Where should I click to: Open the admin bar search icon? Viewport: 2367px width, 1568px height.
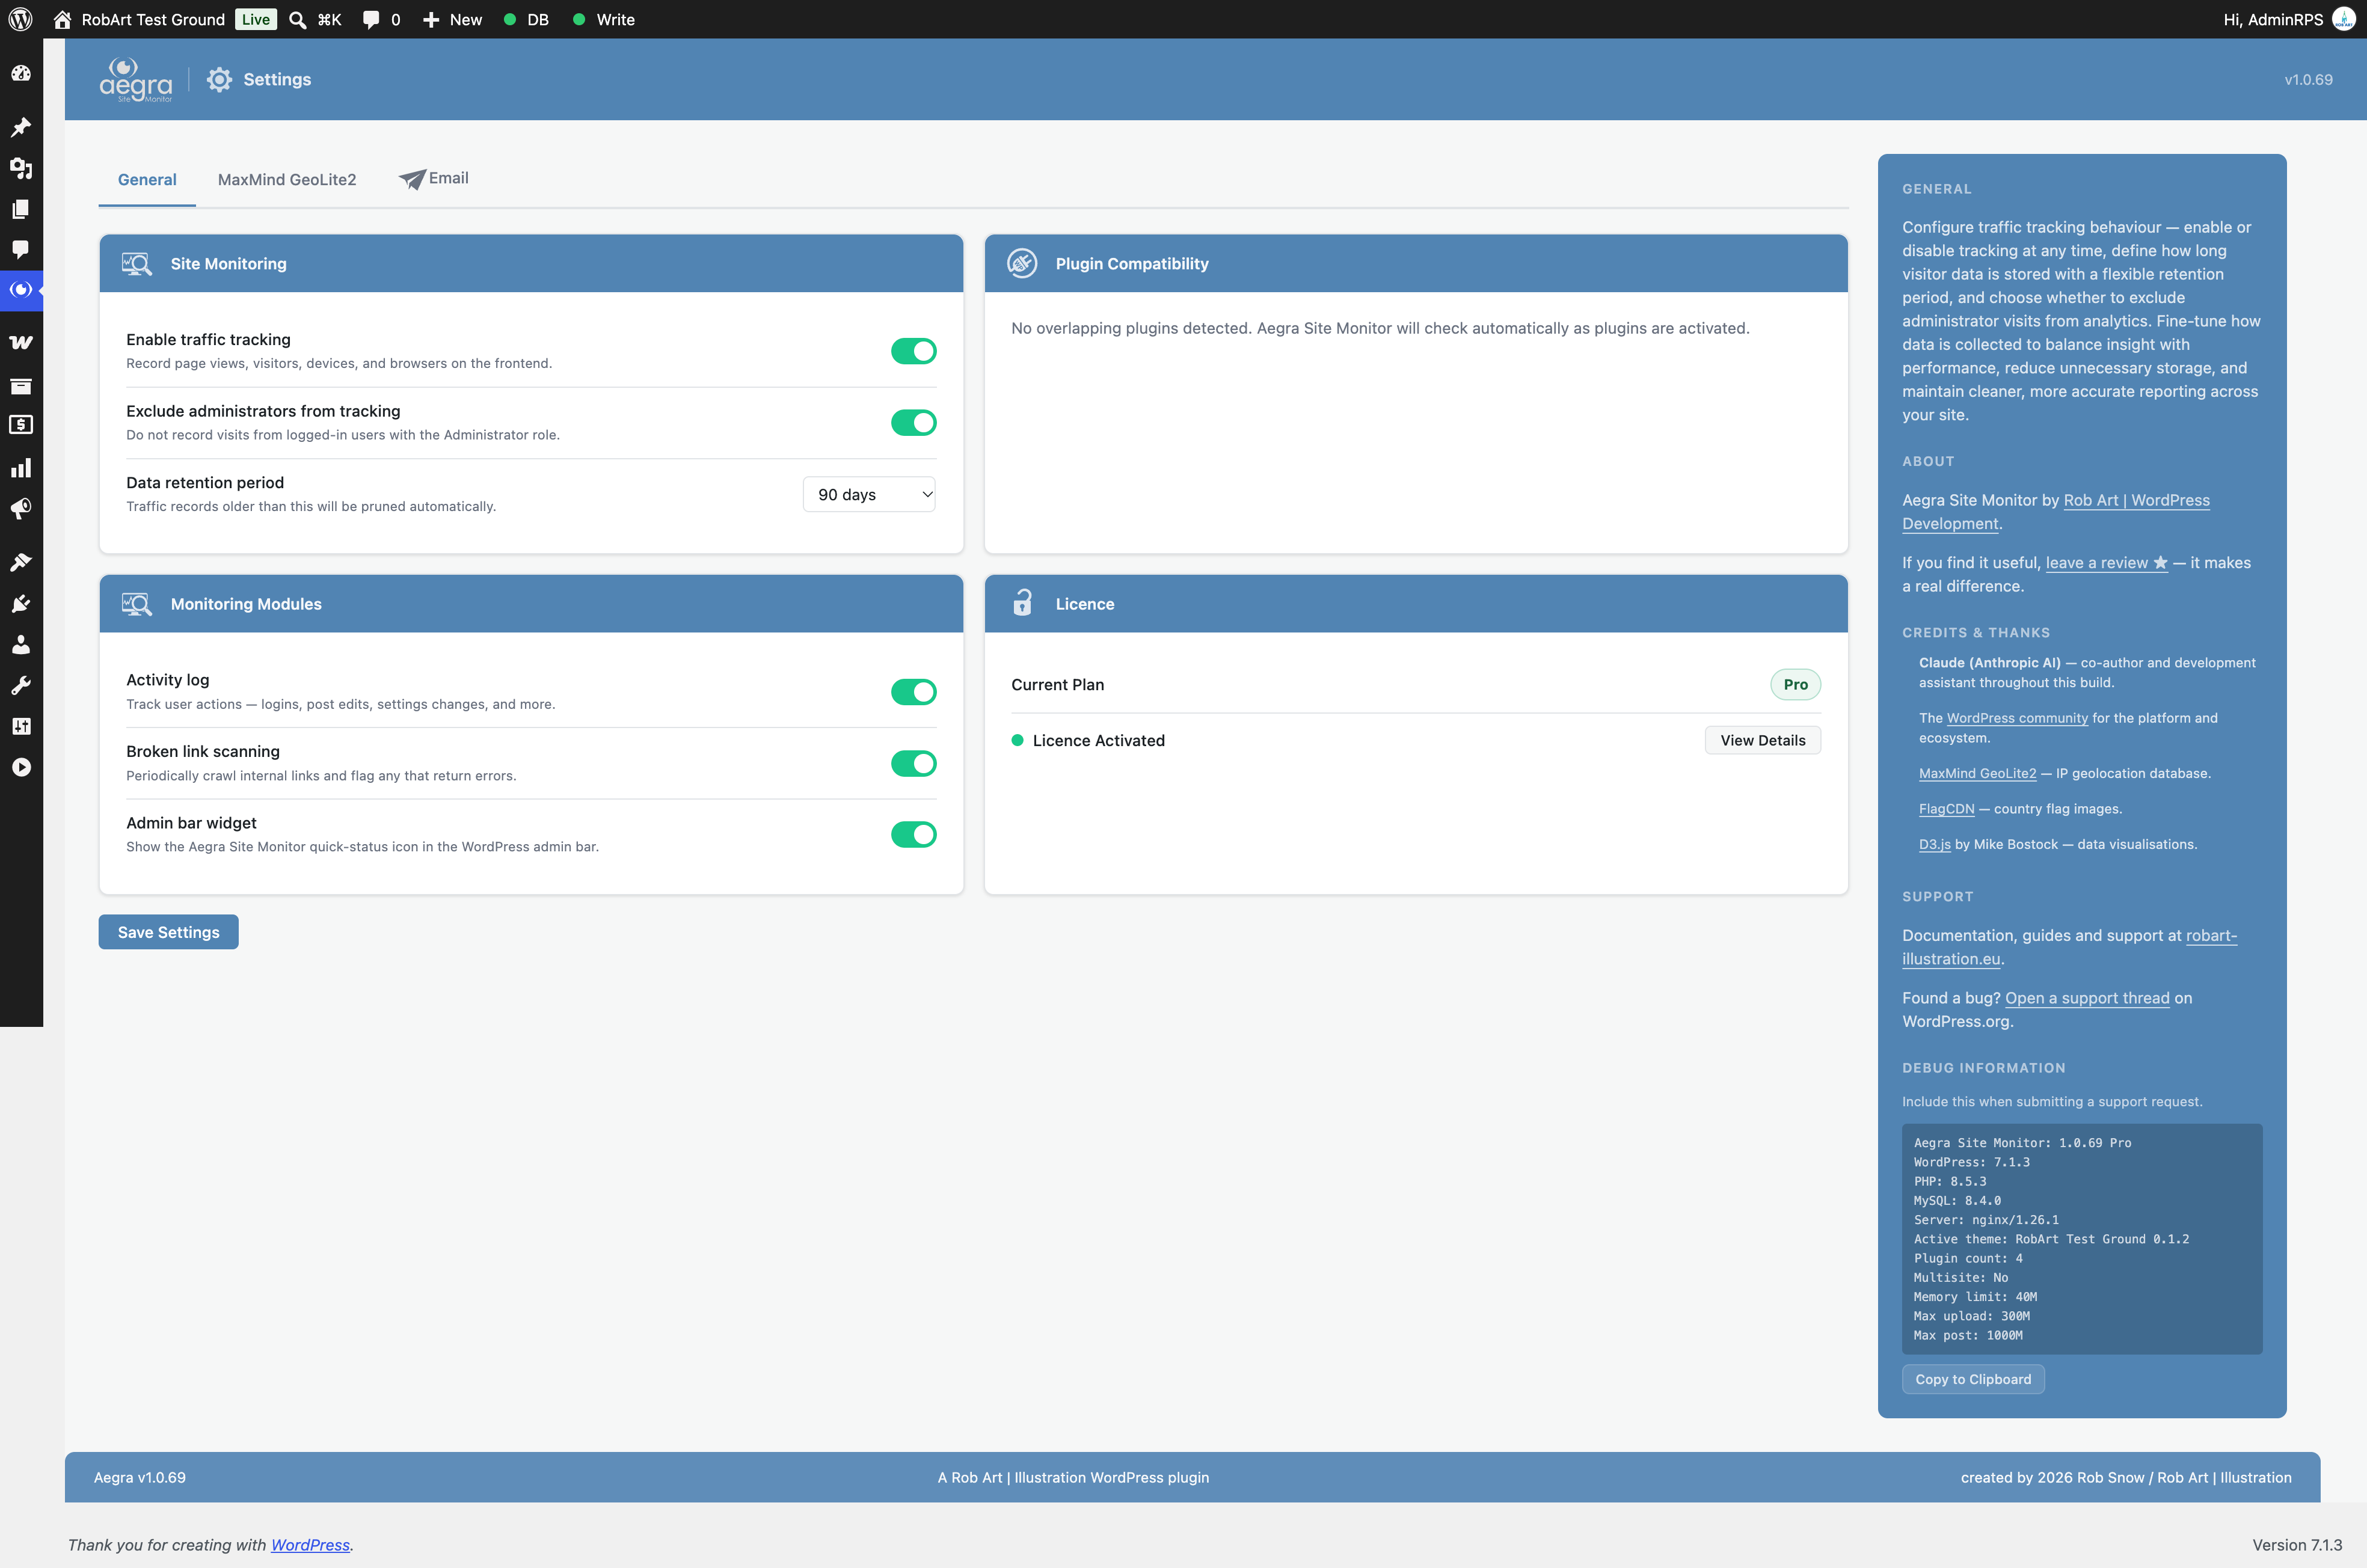(x=297, y=19)
